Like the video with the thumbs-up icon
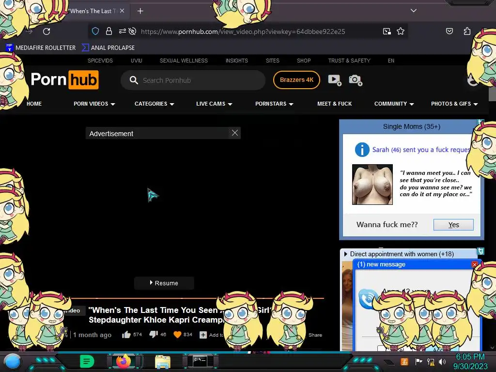496x372 pixels. 126,335
